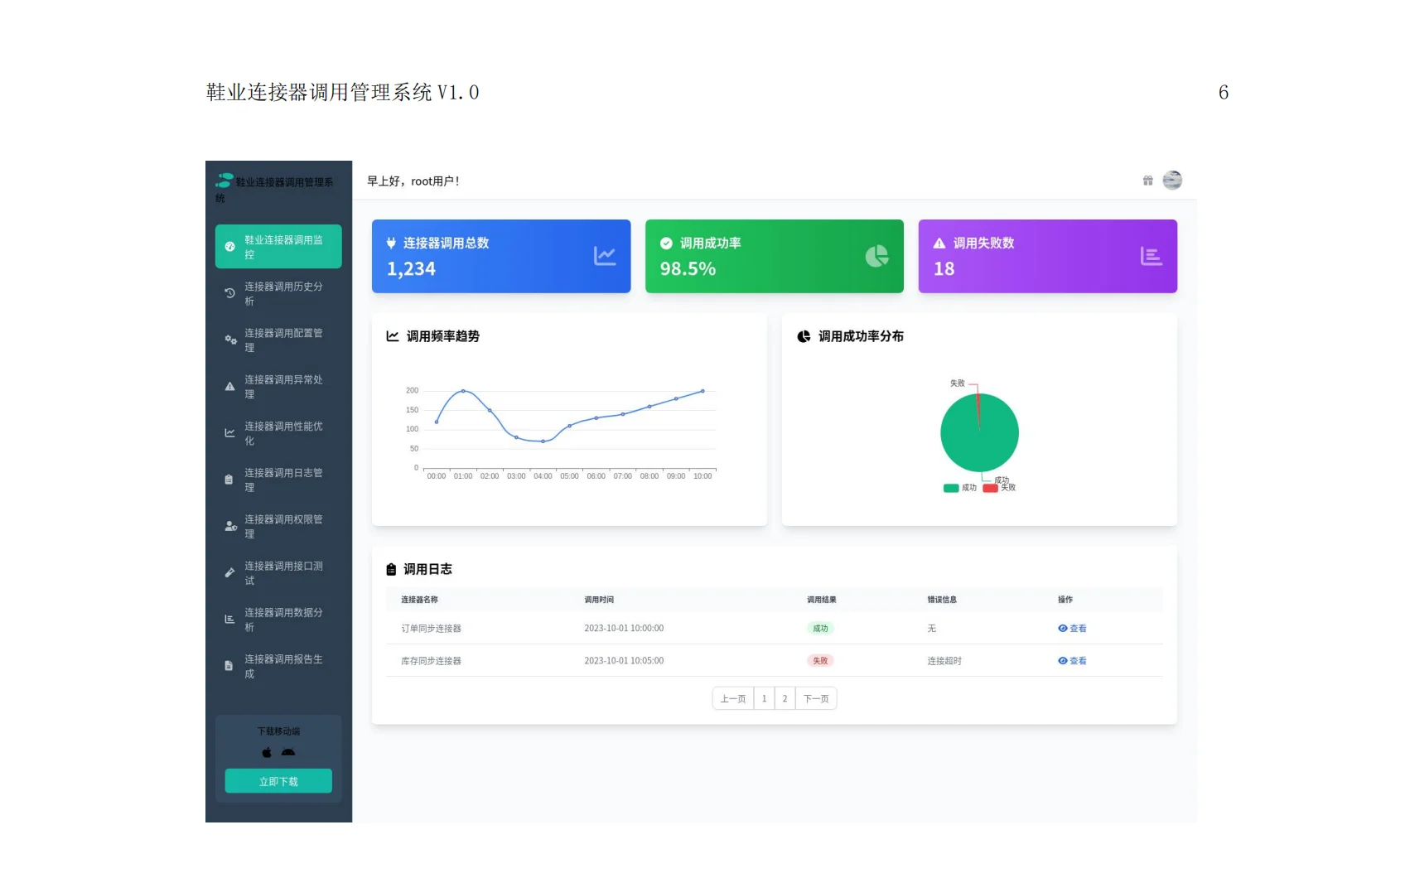Screen dimensions: 1405x873
Task: Select the 鞋业连接器调用监控 dashboard icon
Action: [229, 246]
